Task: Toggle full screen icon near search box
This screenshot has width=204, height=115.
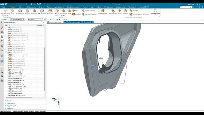Action: tap(194, 7)
